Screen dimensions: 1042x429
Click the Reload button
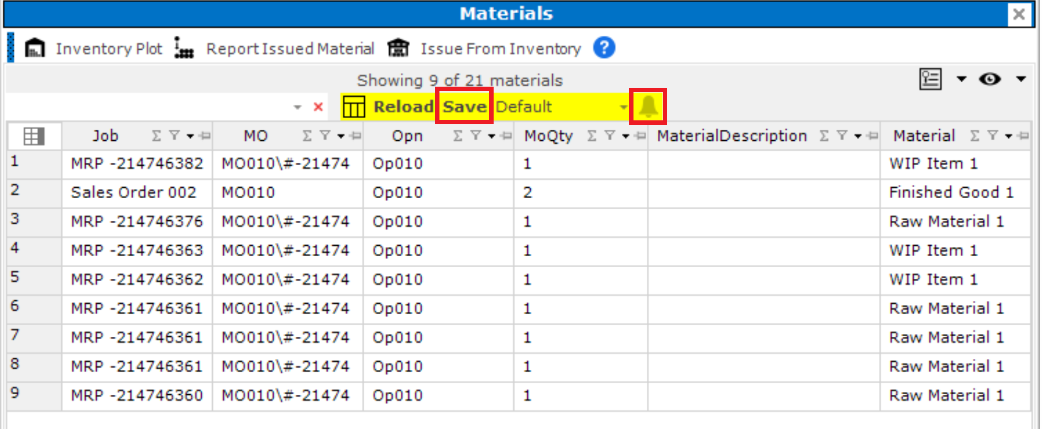coord(403,107)
